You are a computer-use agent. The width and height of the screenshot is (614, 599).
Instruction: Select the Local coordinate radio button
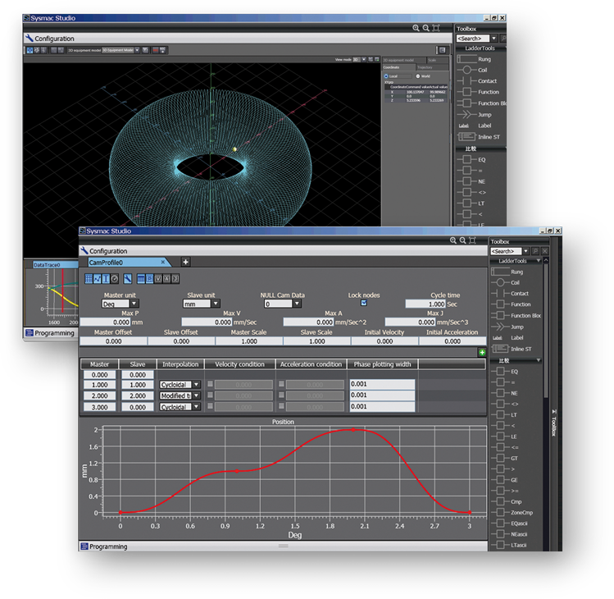click(x=387, y=76)
